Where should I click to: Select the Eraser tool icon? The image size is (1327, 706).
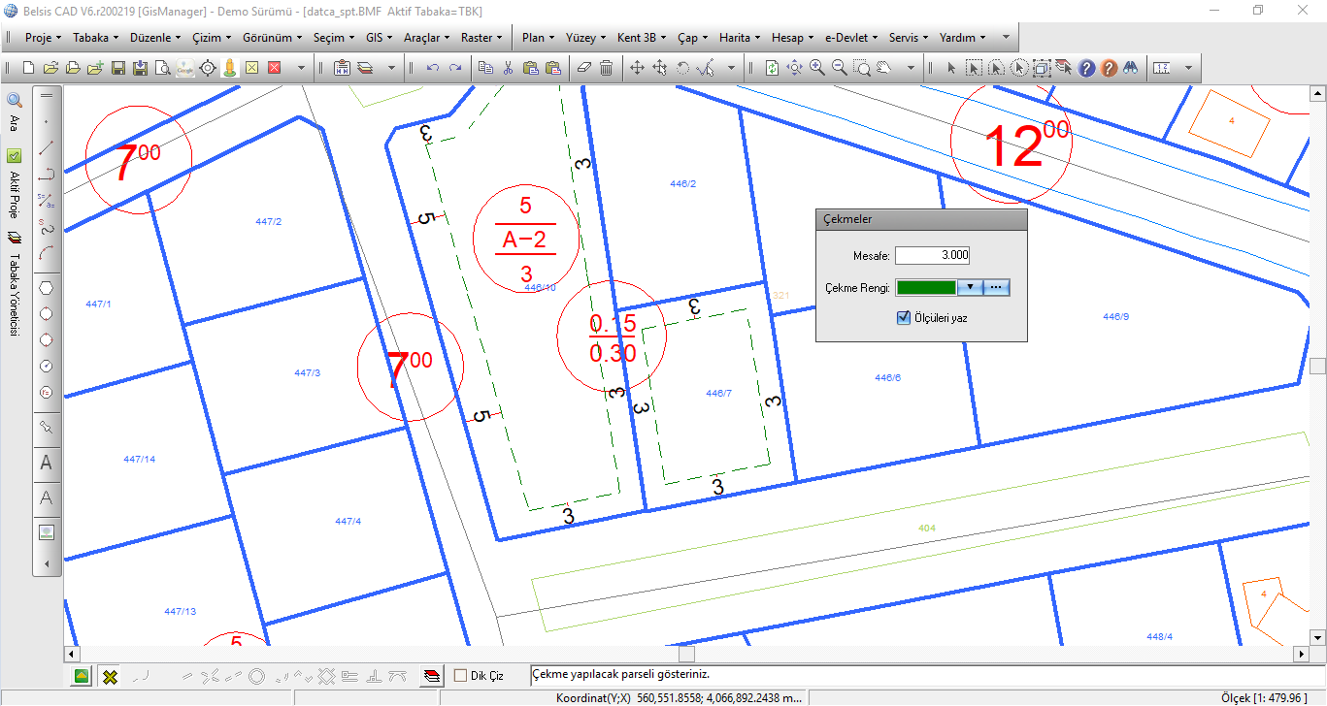click(583, 68)
